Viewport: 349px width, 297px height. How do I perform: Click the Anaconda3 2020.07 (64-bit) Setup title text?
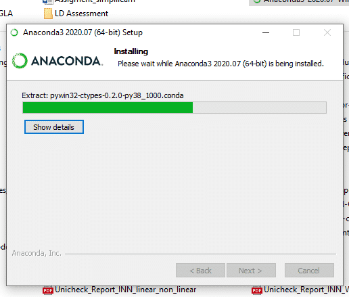83,32
